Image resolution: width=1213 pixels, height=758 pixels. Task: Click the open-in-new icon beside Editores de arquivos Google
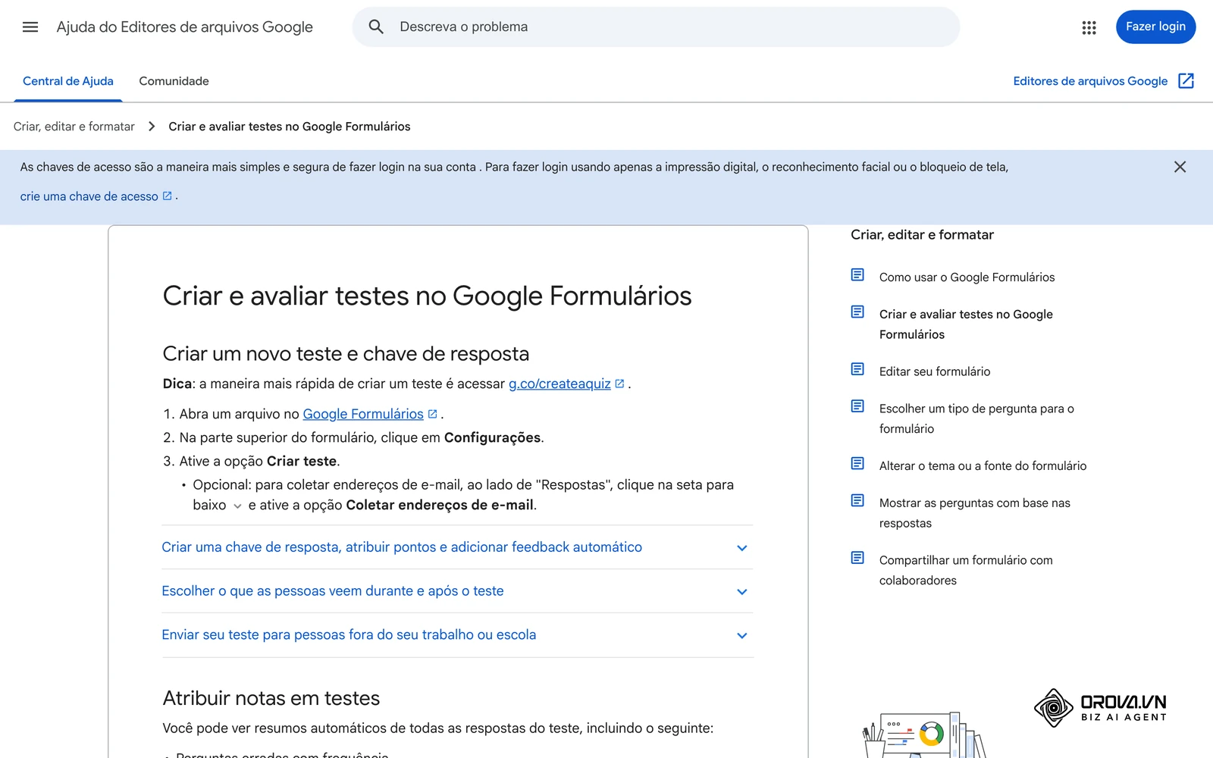click(x=1186, y=81)
